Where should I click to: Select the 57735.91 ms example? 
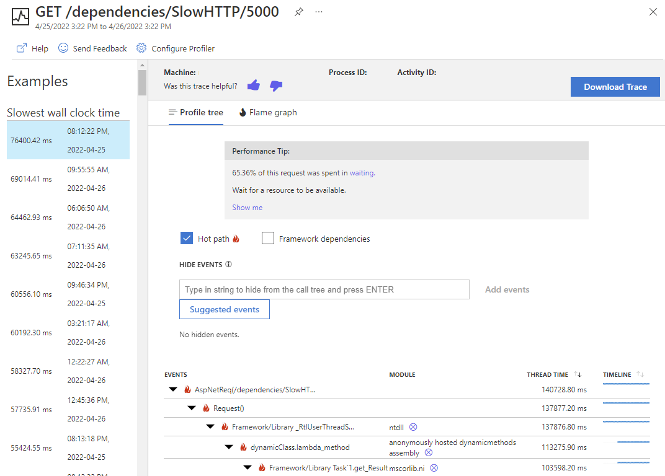[x=68, y=410]
